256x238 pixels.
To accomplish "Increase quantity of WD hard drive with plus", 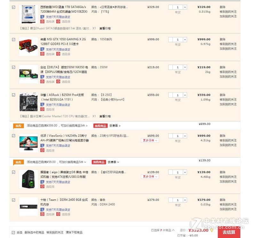I will tap(185, 7).
